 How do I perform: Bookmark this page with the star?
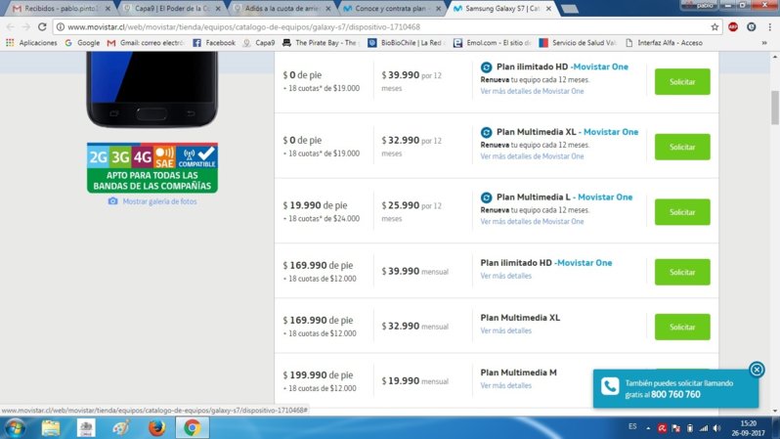tap(715, 26)
